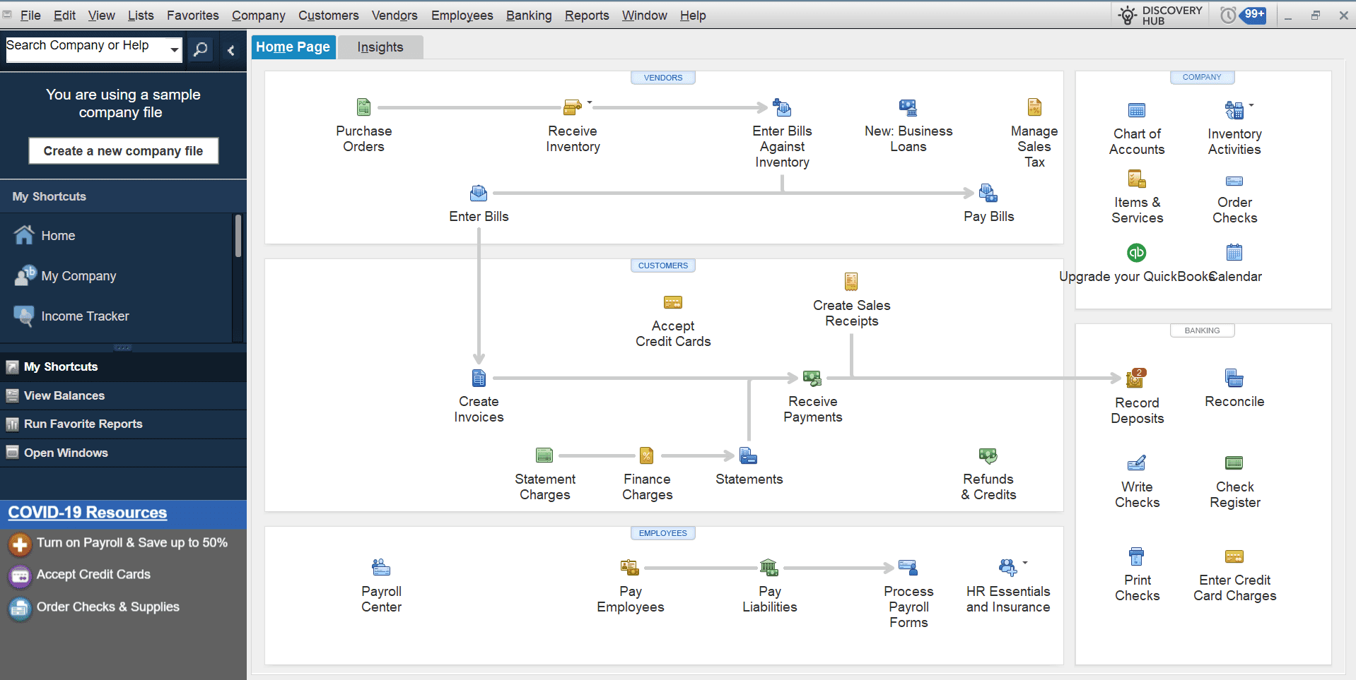Open Print Checks icon
The image size is (1356, 680).
tap(1137, 556)
